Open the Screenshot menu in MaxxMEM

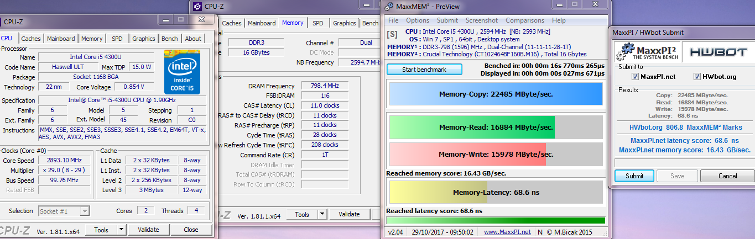[x=482, y=20]
